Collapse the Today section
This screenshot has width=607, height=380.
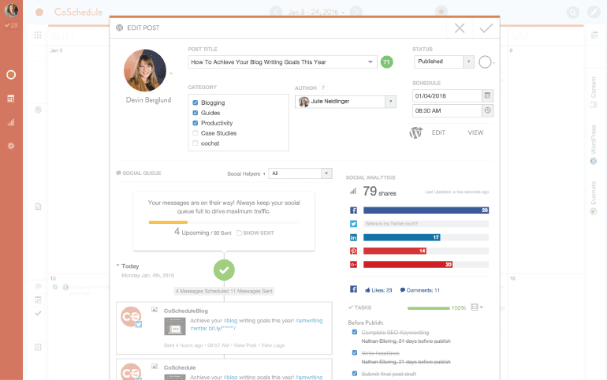click(x=117, y=266)
